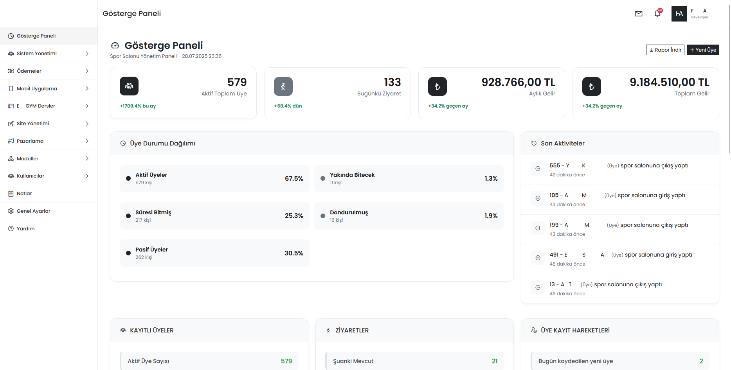
Task: Click 928.766,00 TL monthly revenue value
Action: click(x=518, y=82)
